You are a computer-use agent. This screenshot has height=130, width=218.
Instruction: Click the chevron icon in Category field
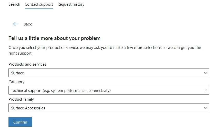pyautogui.click(x=205, y=90)
